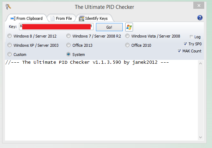212x148 pixels.
Task: Click the Identify Keys tab icon
Action: click(81, 18)
